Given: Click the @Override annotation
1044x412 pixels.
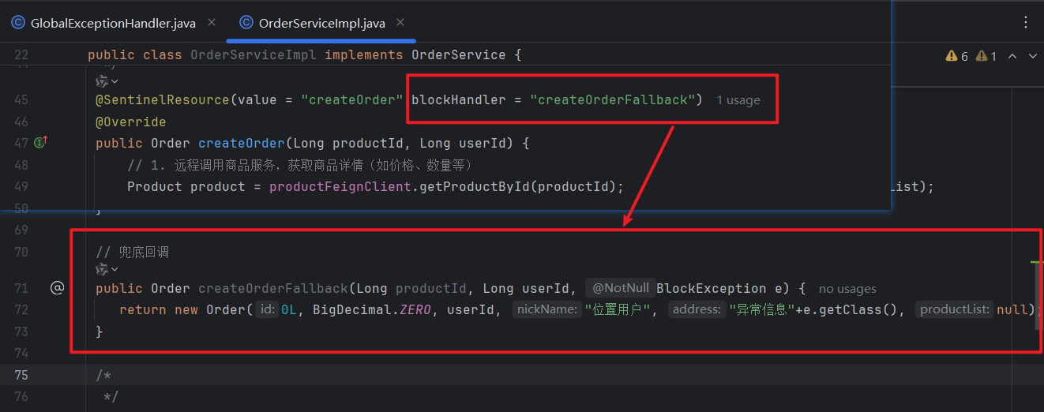Looking at the screenshot, I should point(131,122).
